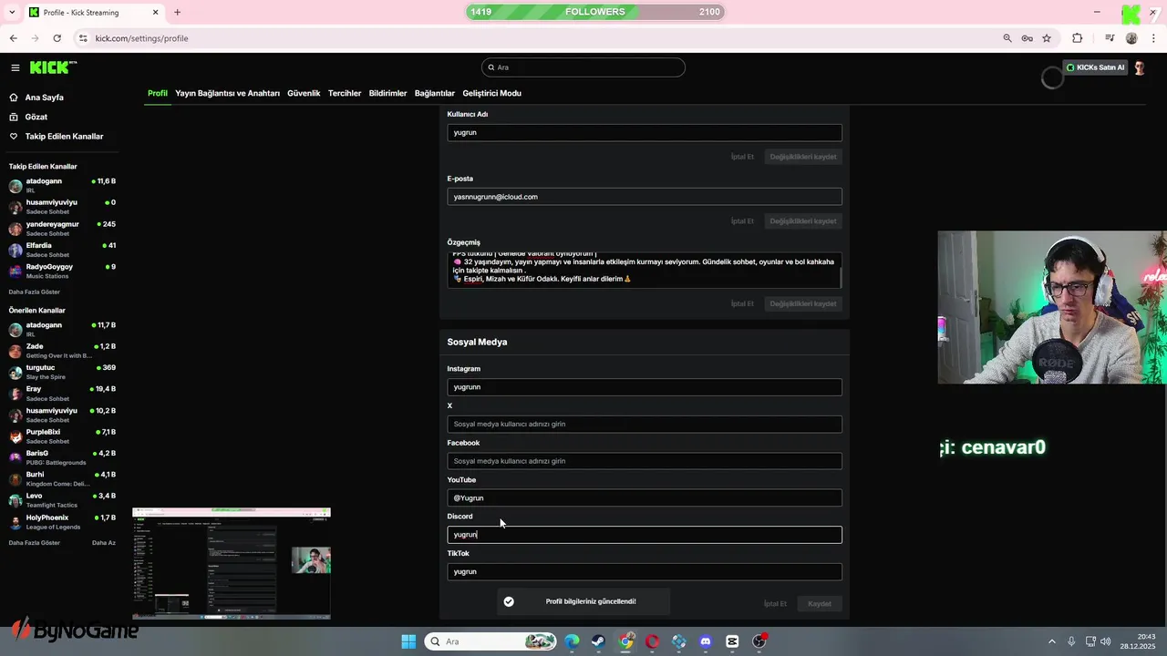
Task: Open the Chrome three-dot menu
Action: coord(1152,38)
